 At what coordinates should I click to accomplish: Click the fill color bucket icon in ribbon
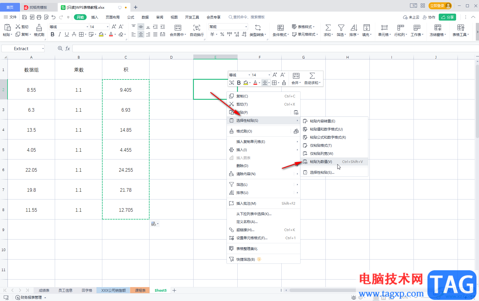click(101, 34)
